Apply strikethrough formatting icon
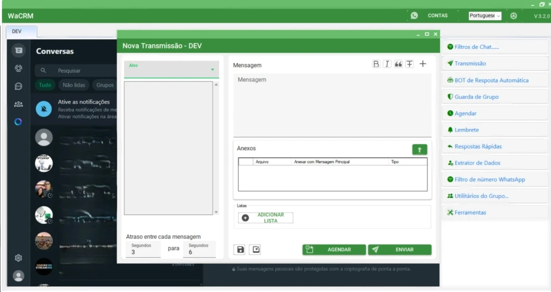 click(x=410, y=64)
